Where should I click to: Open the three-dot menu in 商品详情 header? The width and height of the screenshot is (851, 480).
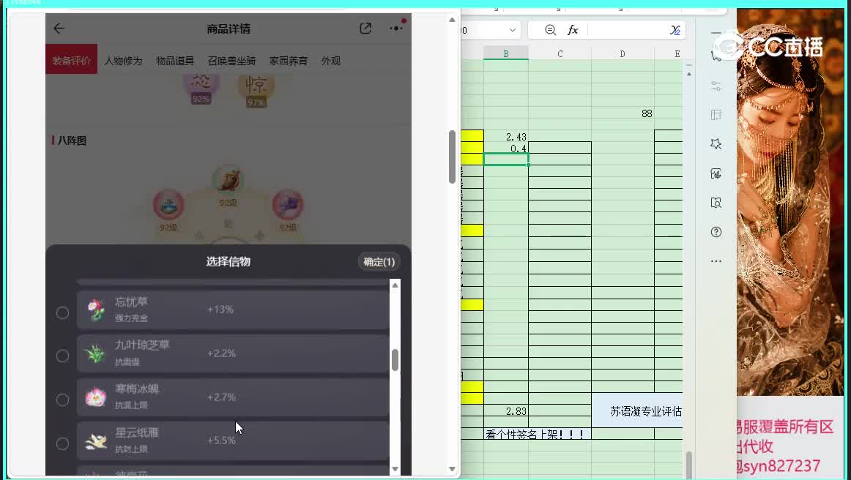[x=396, y=29]
